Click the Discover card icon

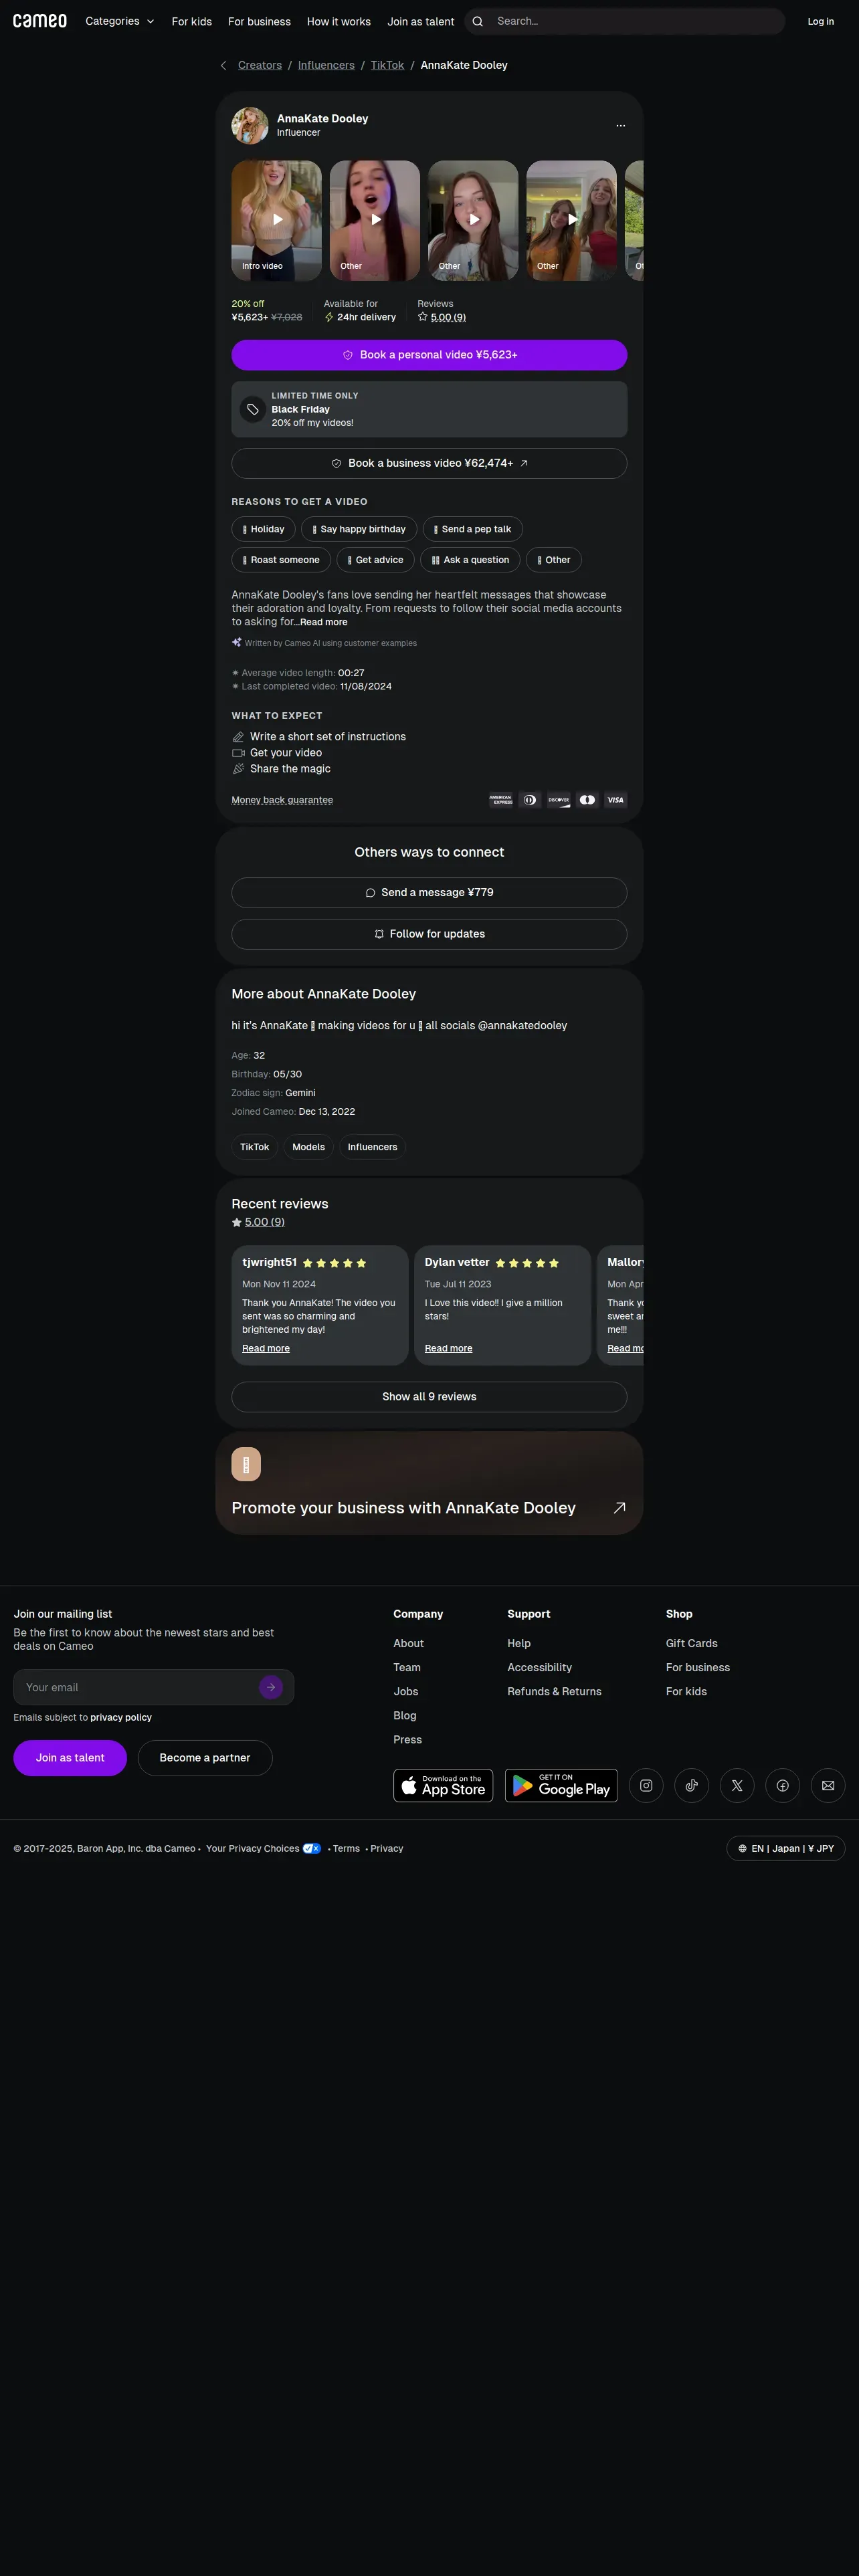click(559, 800)
